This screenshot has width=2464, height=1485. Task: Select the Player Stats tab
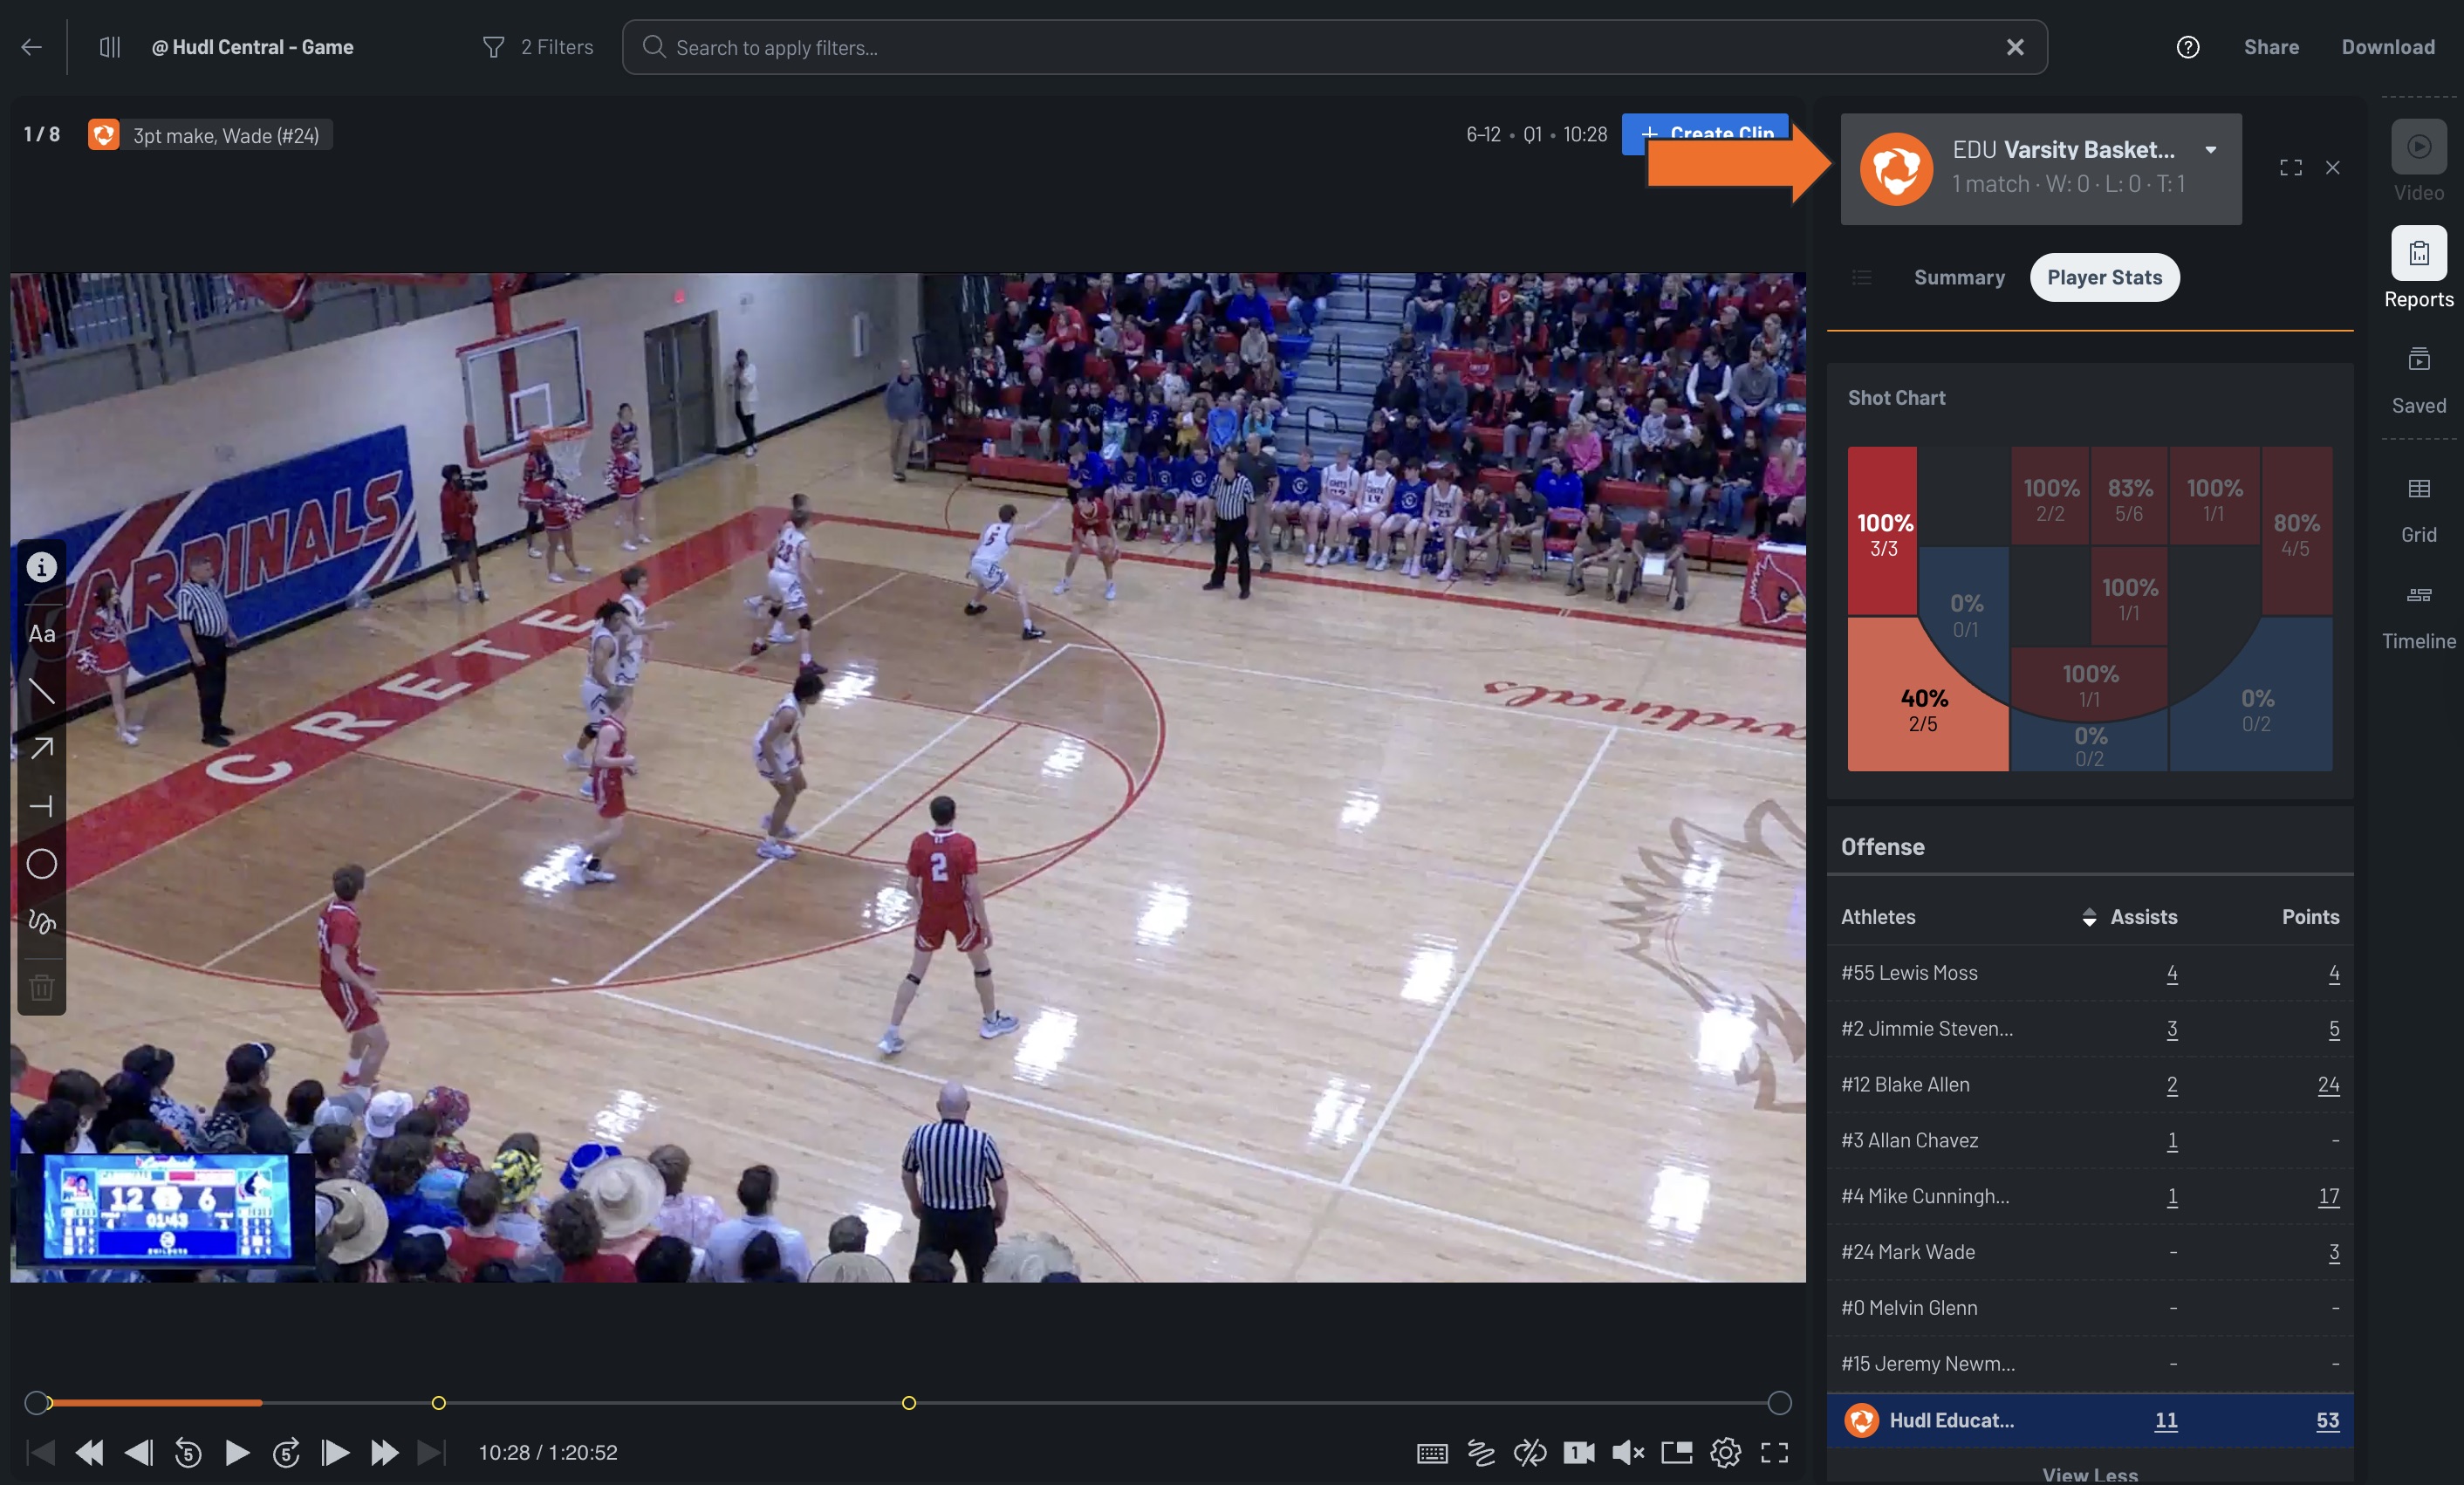2104,277
